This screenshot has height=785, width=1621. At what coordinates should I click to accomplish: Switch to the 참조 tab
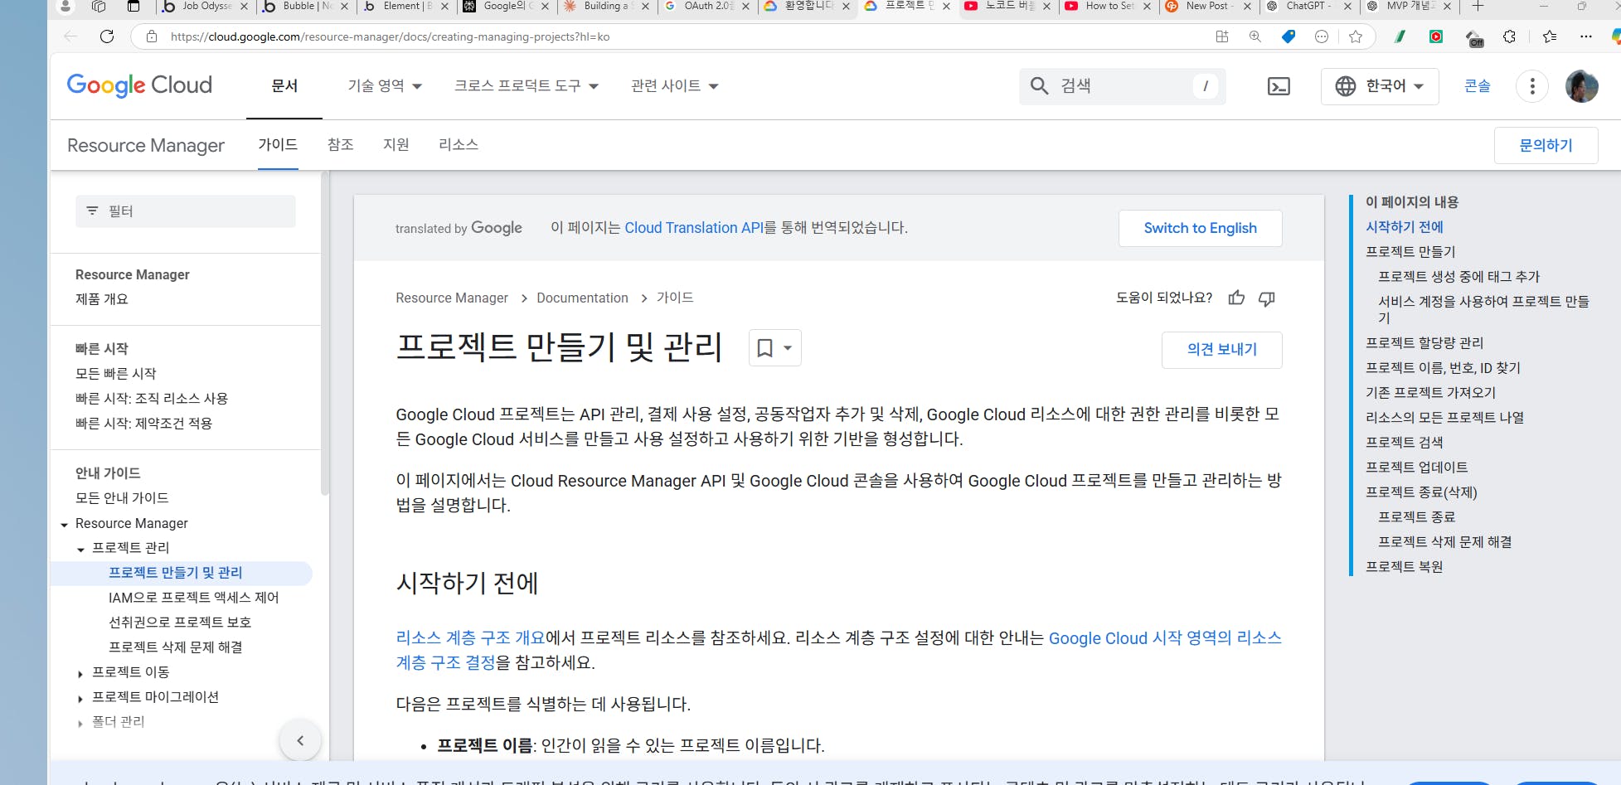tap(341, 145)
